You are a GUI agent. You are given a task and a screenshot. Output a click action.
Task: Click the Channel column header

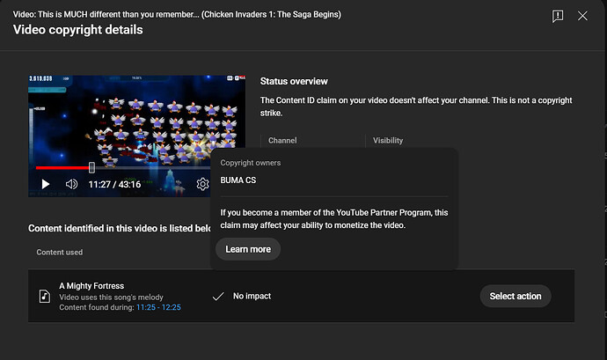tap(282, 140)
